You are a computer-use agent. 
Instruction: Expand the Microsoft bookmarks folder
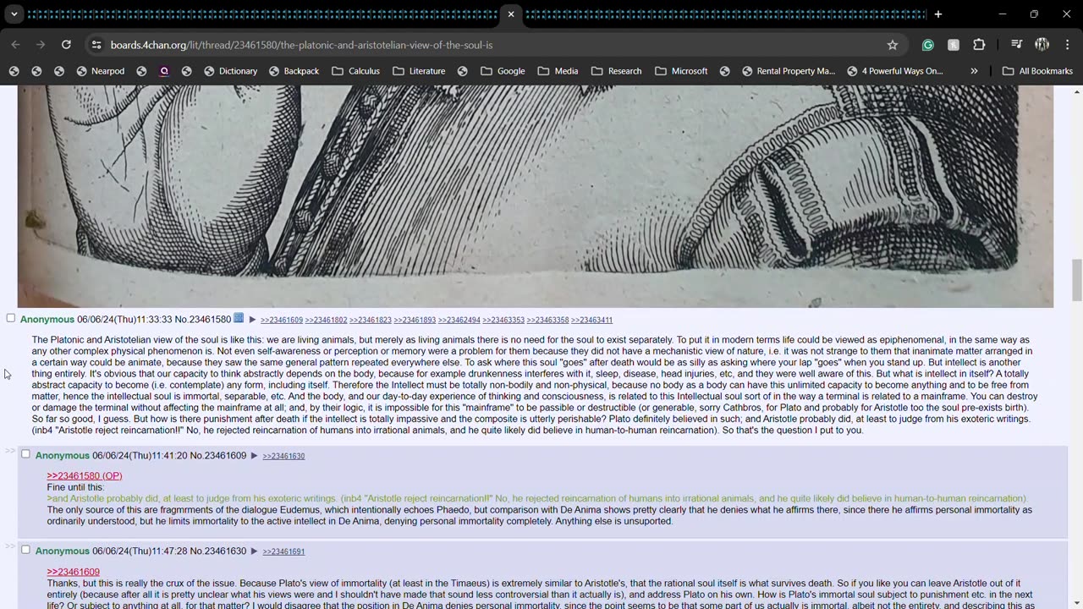(681, 71)
